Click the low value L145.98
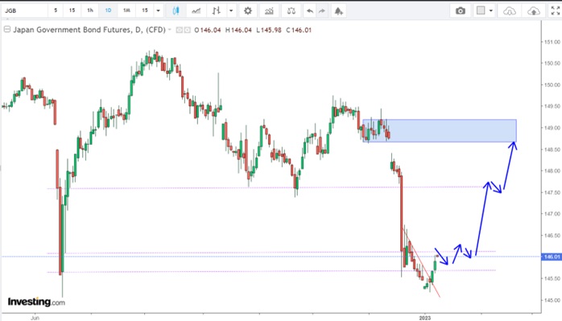The height and width of the screenshot is (321, 562). pyautogui.click(x=269, y=30)
